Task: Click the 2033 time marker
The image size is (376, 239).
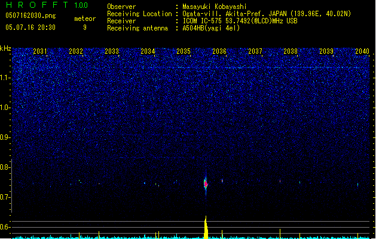Action: pos(112,51)
